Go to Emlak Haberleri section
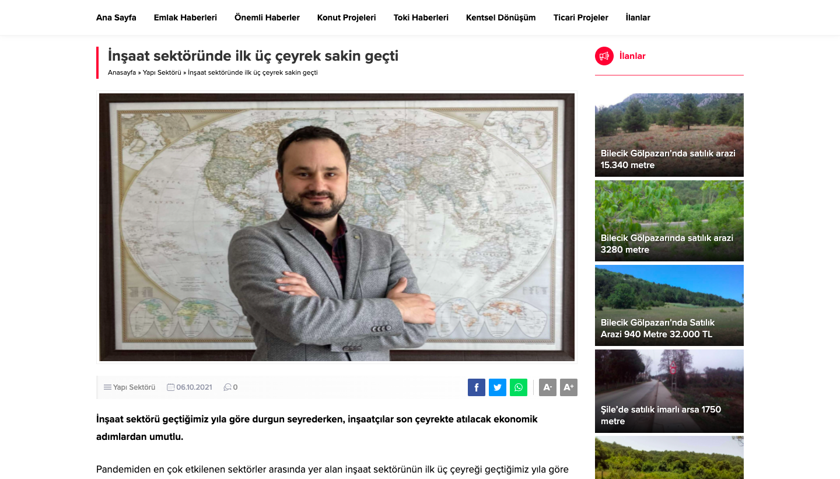This screenshot has width=840, height=479. click(185, 18)
